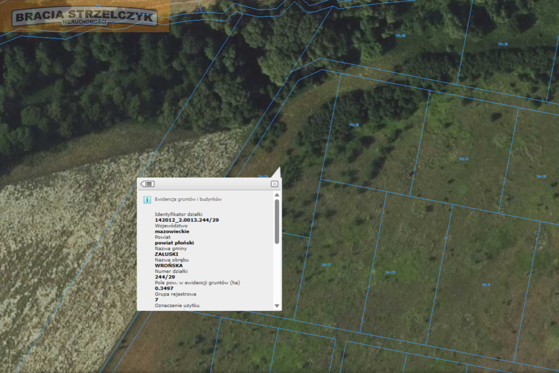Viewport: 559px width, 373px height.
Task: Click the Bracia Strzelczyk Nieruchomości logo
Action: (85, 16)
